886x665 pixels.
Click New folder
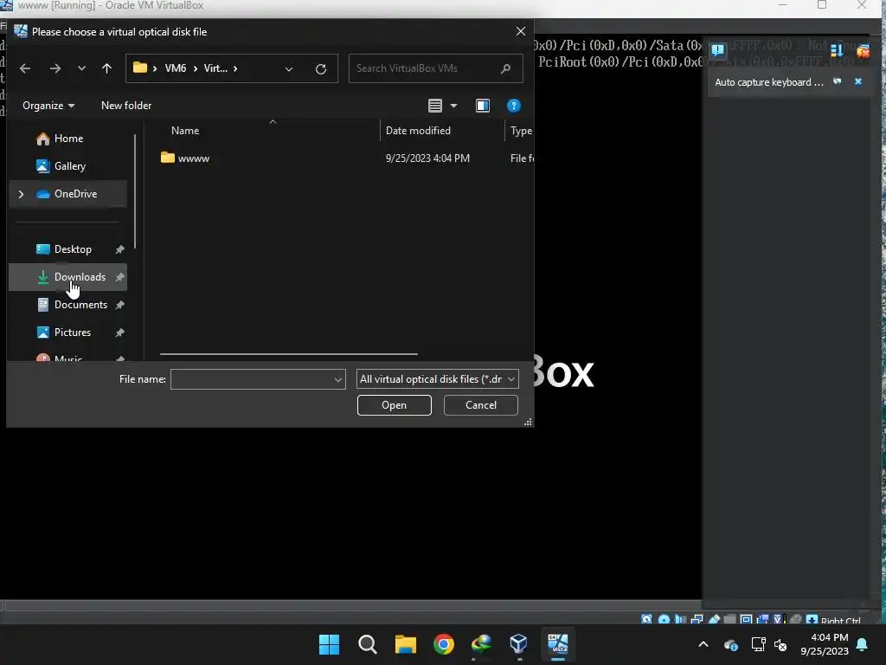pyautogui.click(x=126, y=106)
